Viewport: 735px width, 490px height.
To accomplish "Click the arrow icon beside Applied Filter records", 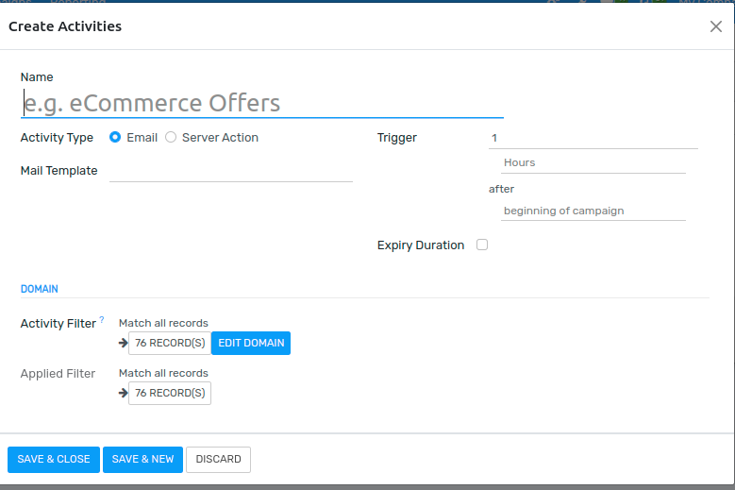I will [124, 393].
